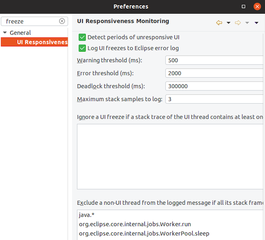The image size is (265, 240).
Task: Click the Maximum stack samples field
Action: point(215,99)
